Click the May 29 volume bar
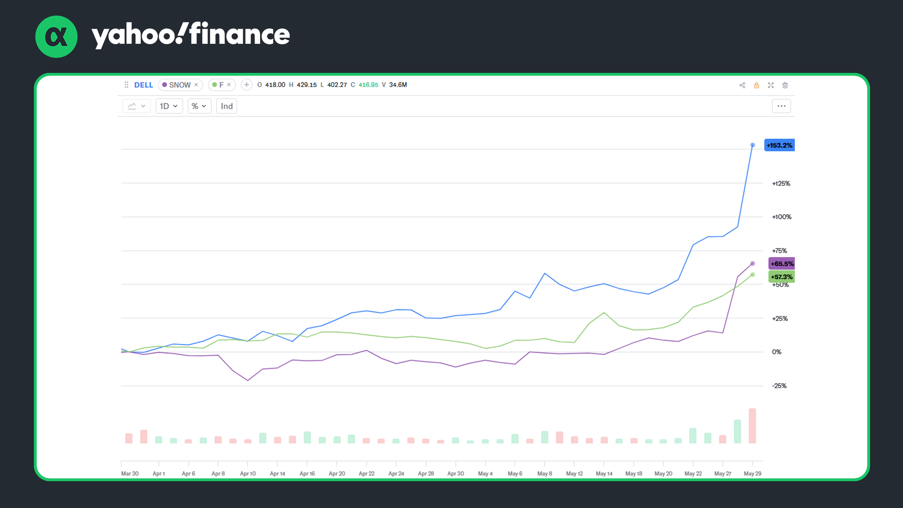The width and height of the screenshot is (903, 508). pos(752,426)
